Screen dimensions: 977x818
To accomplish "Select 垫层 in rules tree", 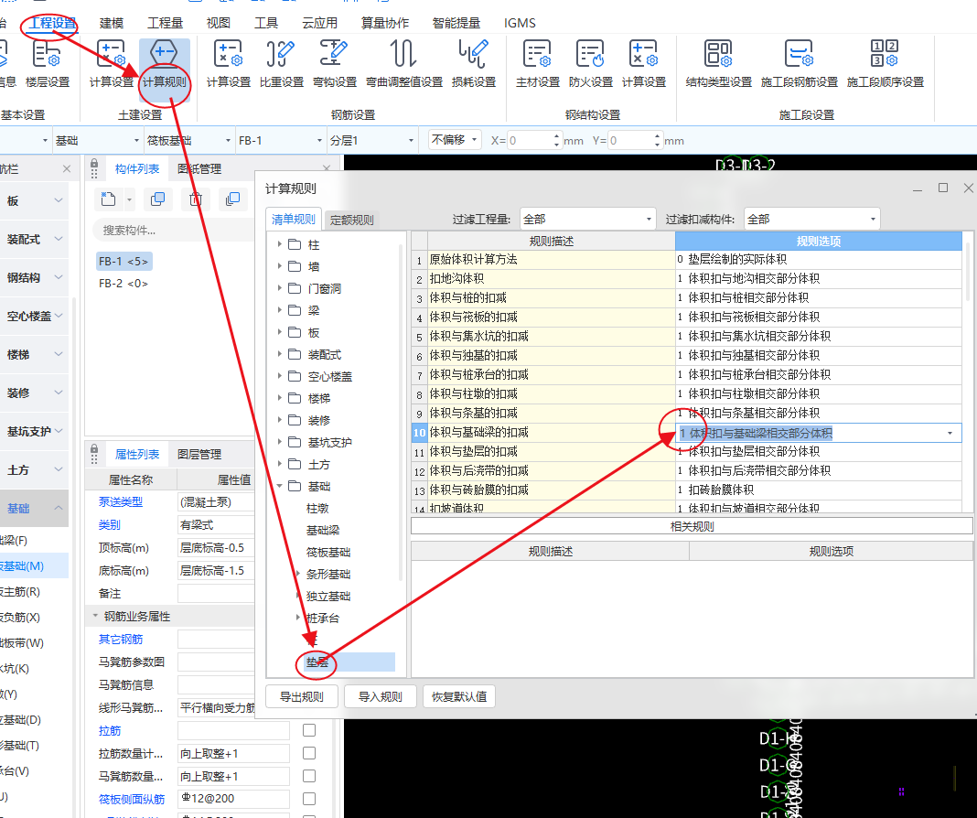I will 317,662.
